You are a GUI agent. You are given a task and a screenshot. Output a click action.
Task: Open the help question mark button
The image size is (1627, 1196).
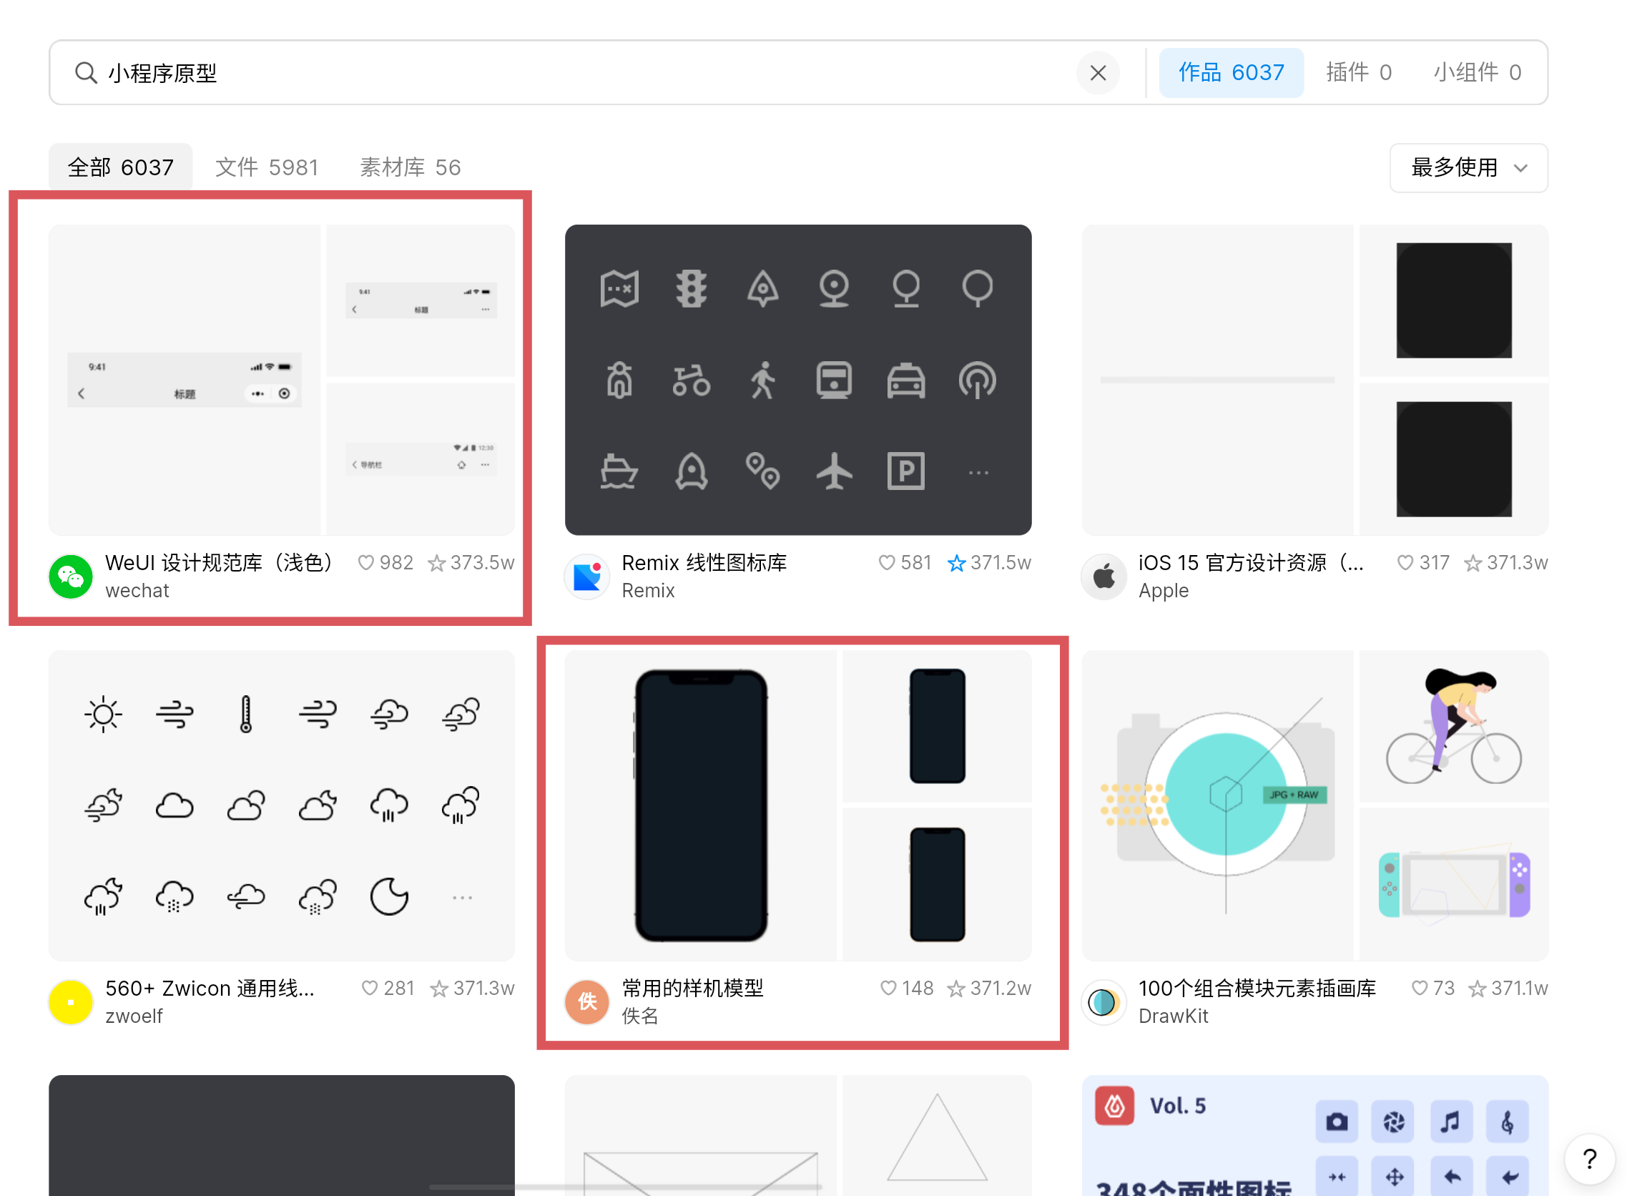coord(1589,1159)
